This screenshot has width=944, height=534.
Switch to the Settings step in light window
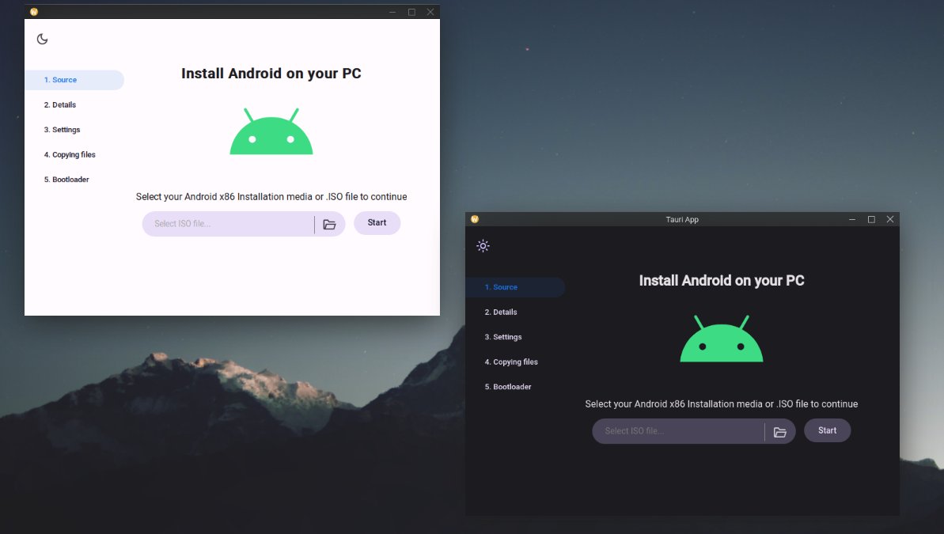pos(64,129)
